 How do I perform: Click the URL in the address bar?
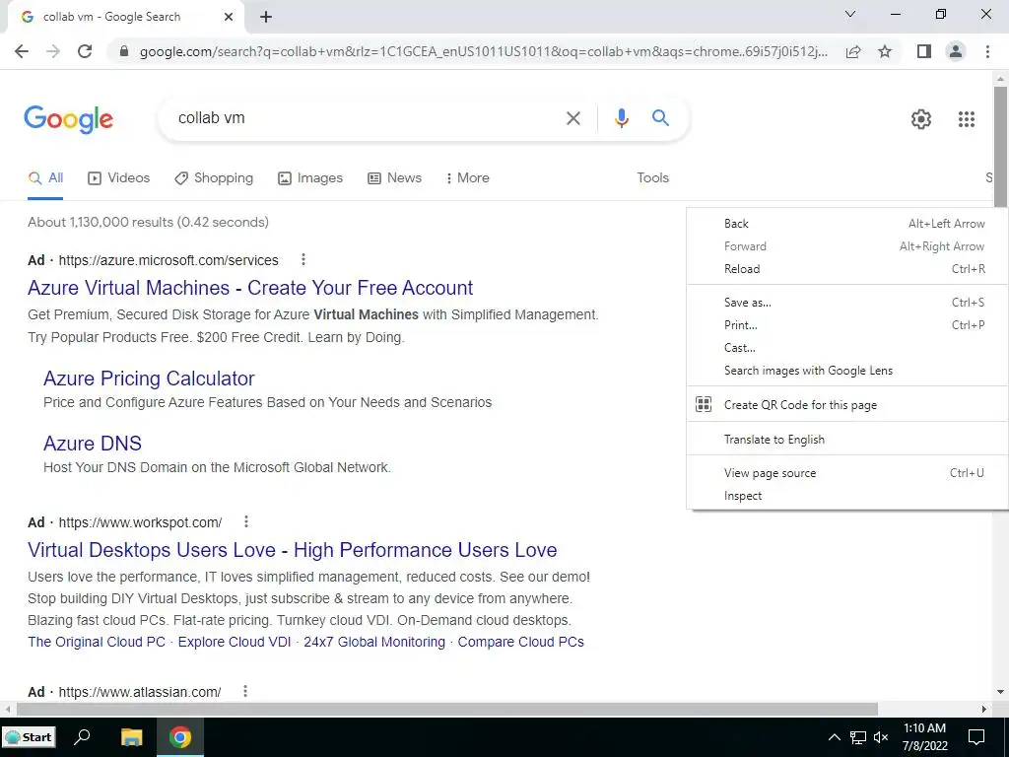[x=483, y=51]
